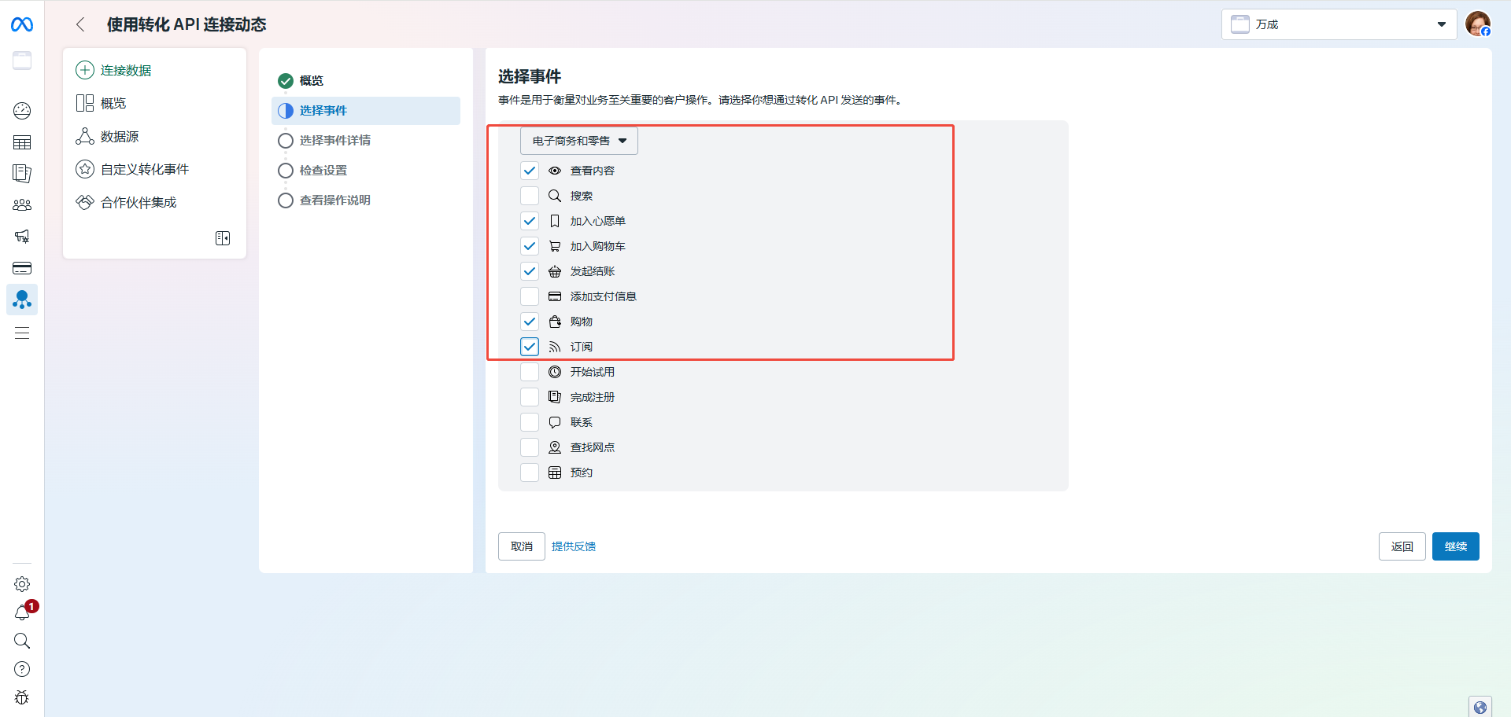Screen dimensions: 1511x717
Task: Select 自定义转化事件 in side menu
Action: coord(145,170)
